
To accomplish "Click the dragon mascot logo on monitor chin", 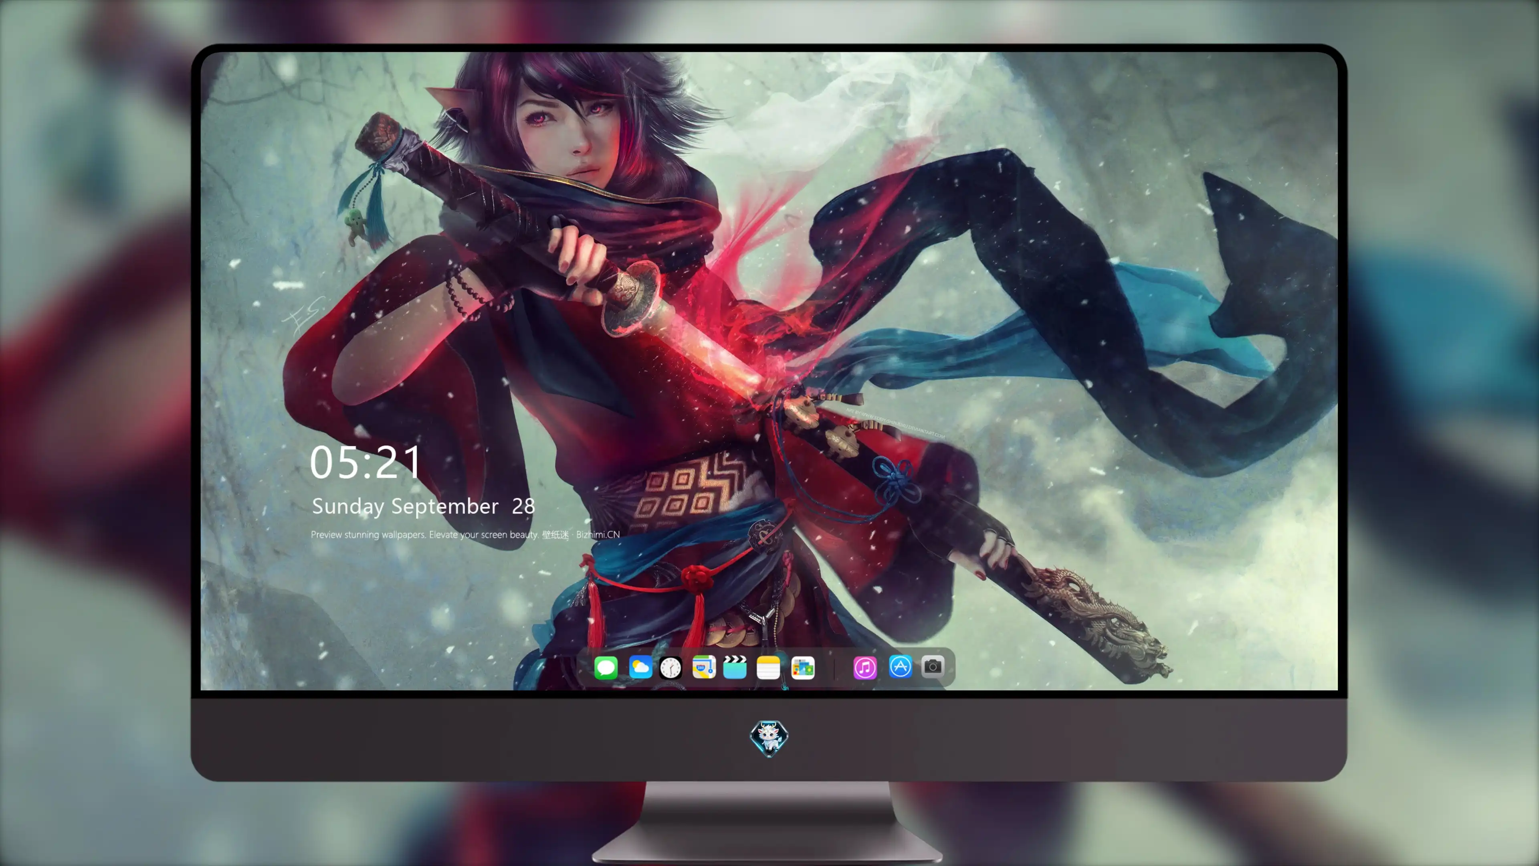I will tap(769, 738).
